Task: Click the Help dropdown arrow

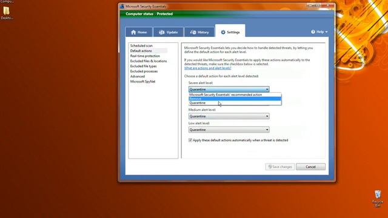Action: click(x=326, y=32)
